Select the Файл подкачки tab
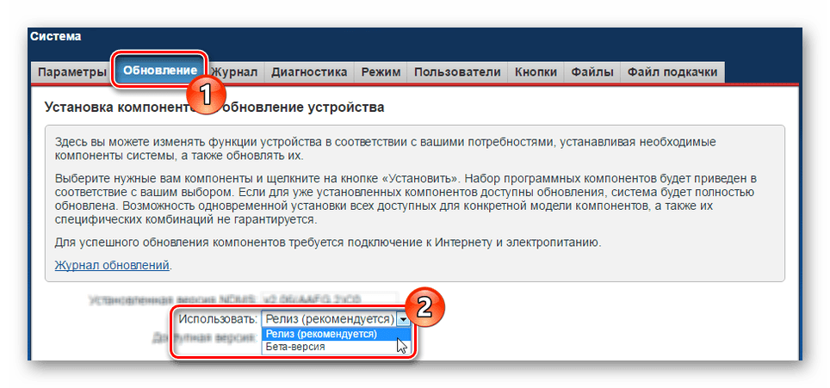Screen dimensions: 830x388 coord(672,72)
